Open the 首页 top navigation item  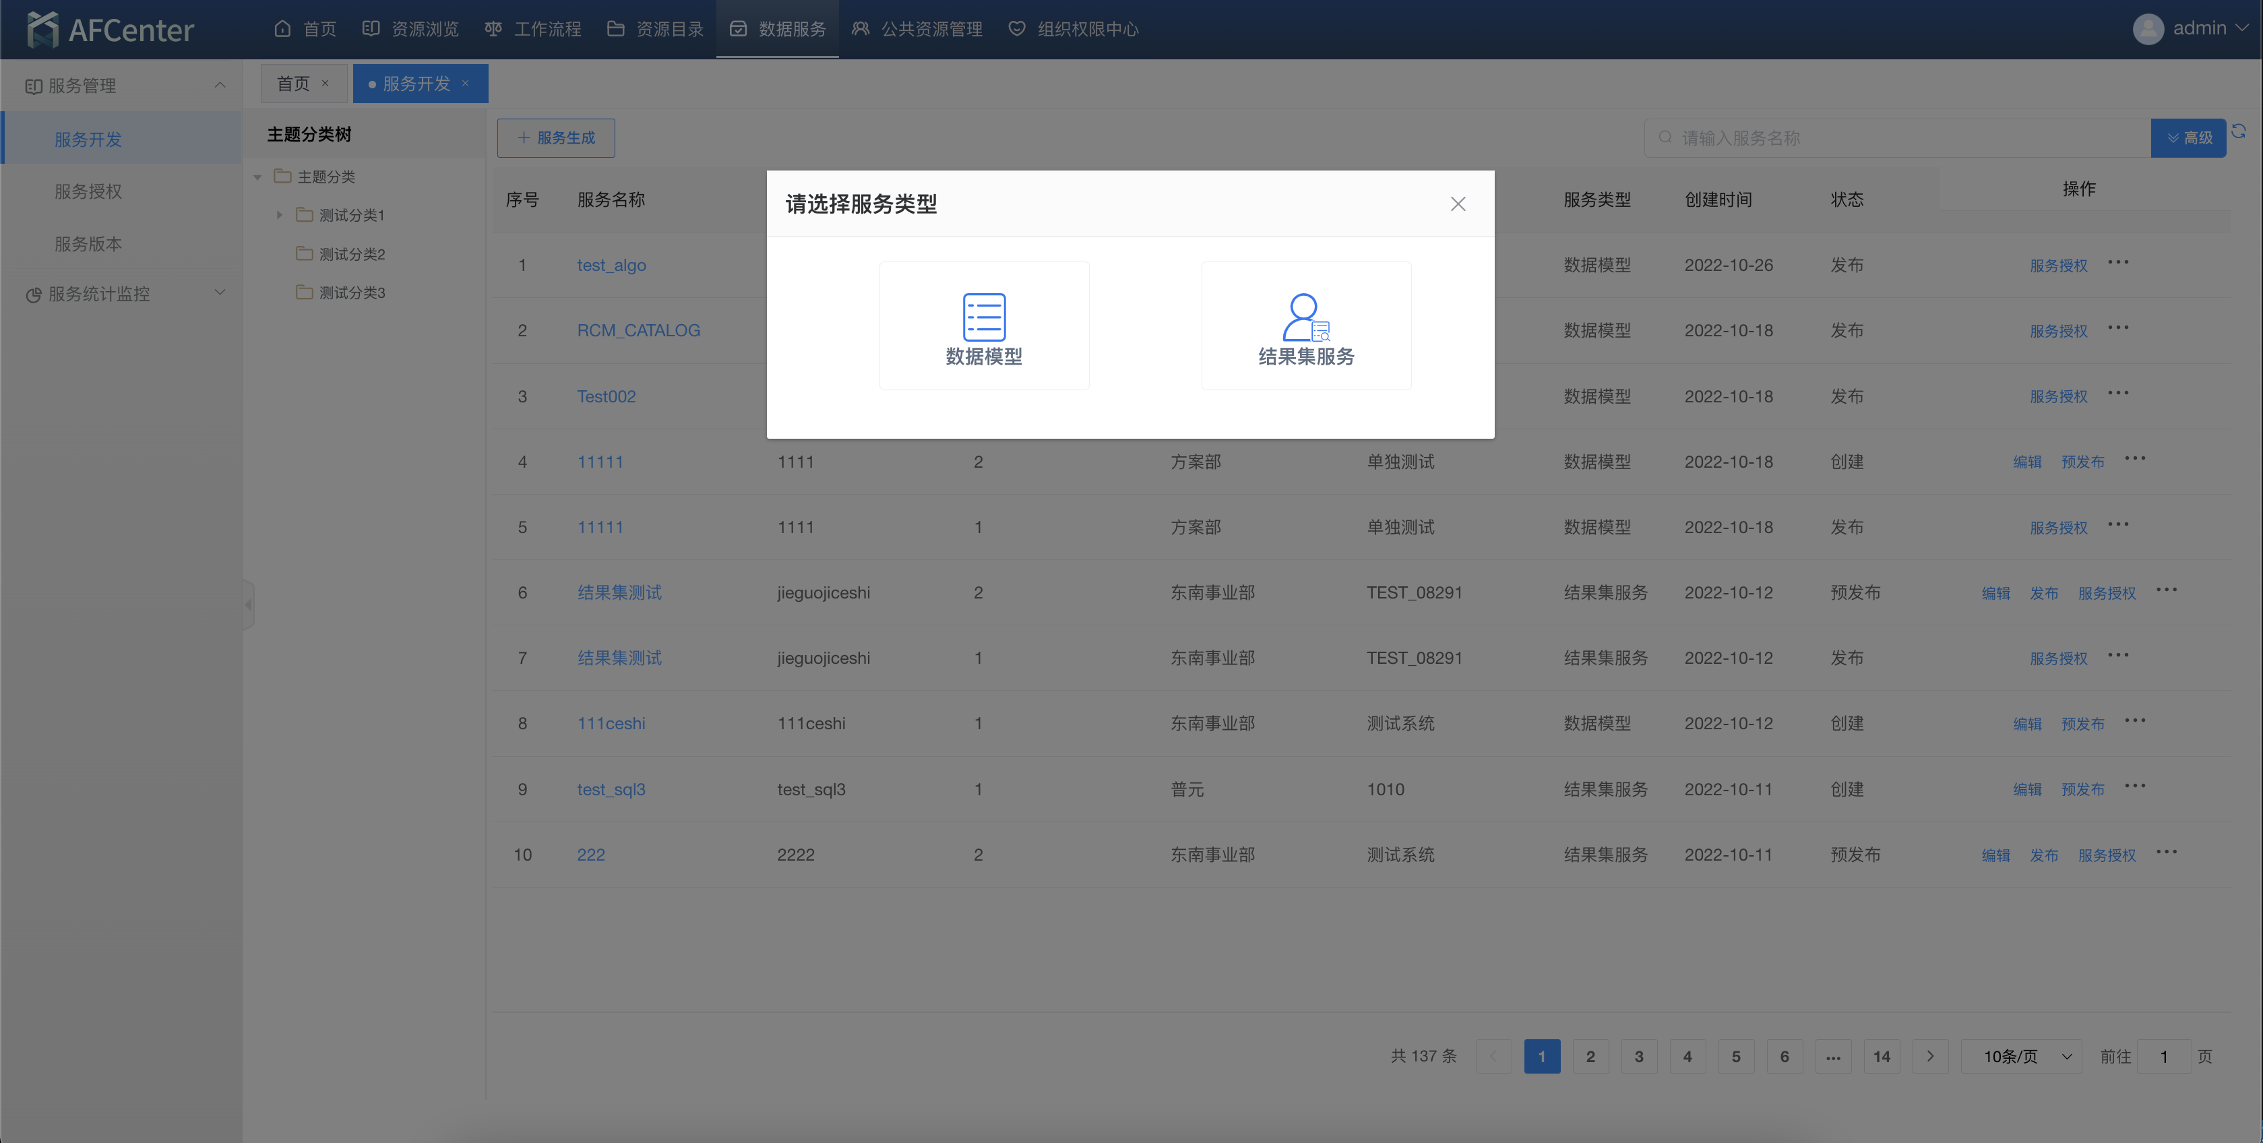(305, 29)
